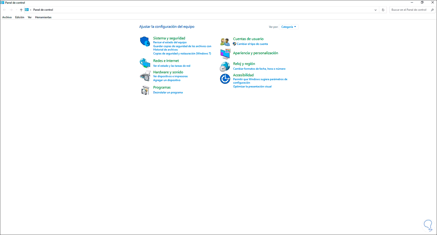Open the recent locations chevron dropdown
The image size is (437, 235).
(17, 10)
